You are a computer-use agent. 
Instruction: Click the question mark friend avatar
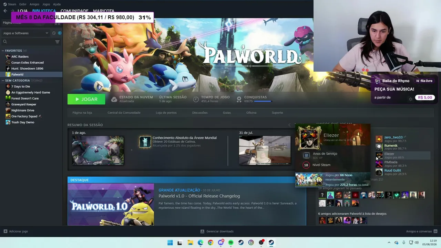click(322, 195)
